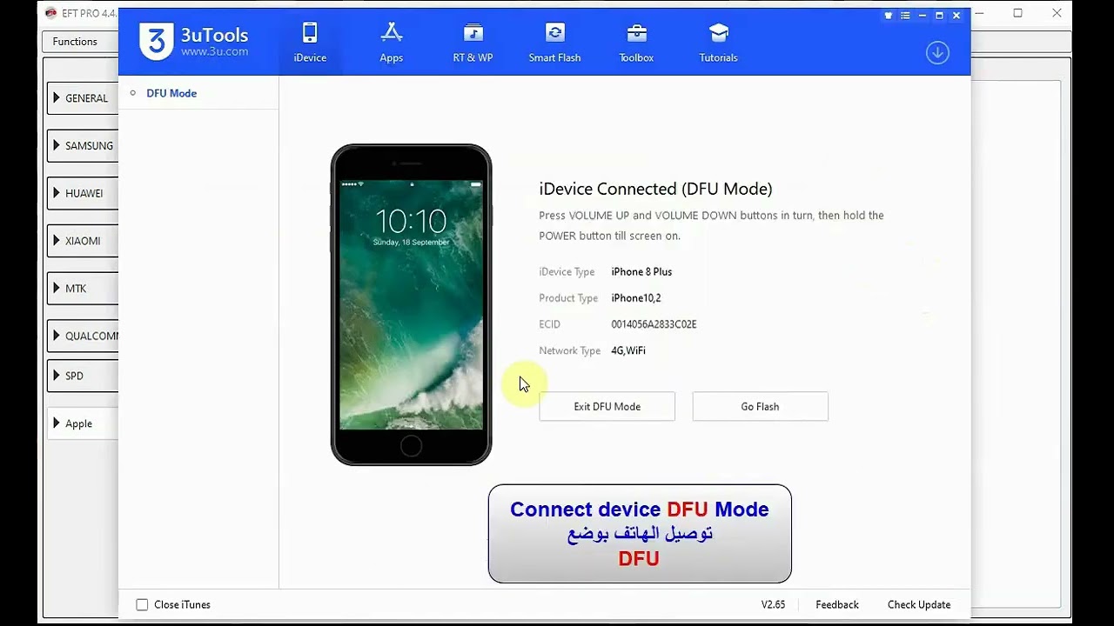The height and width of the screenshot is (626, 1114).
Task: Expand GENERAL in EFT Pro window
Action: coord(83,98)
